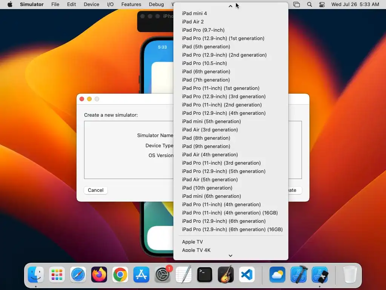Image resolution: width=386 pixels, height=290 pixels.
Task: Select iPad Pro (9.7-inch)
Action: [231, 30]
